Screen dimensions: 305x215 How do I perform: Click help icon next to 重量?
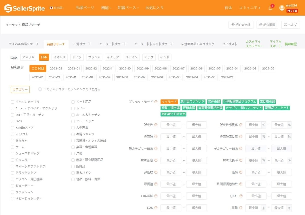coord(241,208)
